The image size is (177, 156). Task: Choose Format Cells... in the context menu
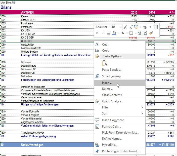[x=111, y=127]
